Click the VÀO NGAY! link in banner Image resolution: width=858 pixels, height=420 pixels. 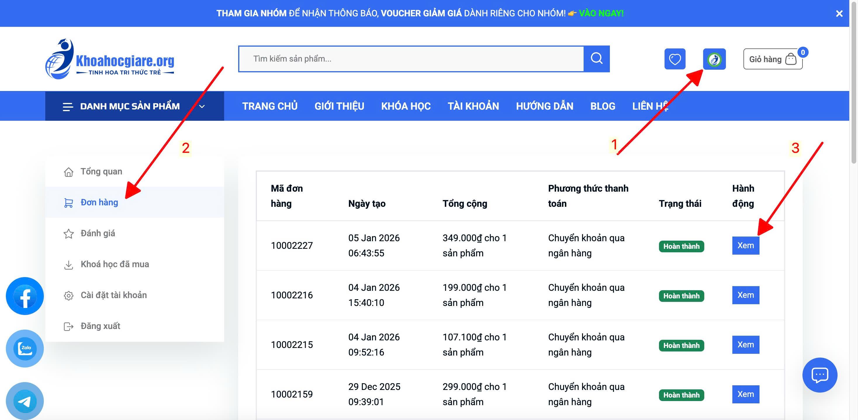point(601,13)
